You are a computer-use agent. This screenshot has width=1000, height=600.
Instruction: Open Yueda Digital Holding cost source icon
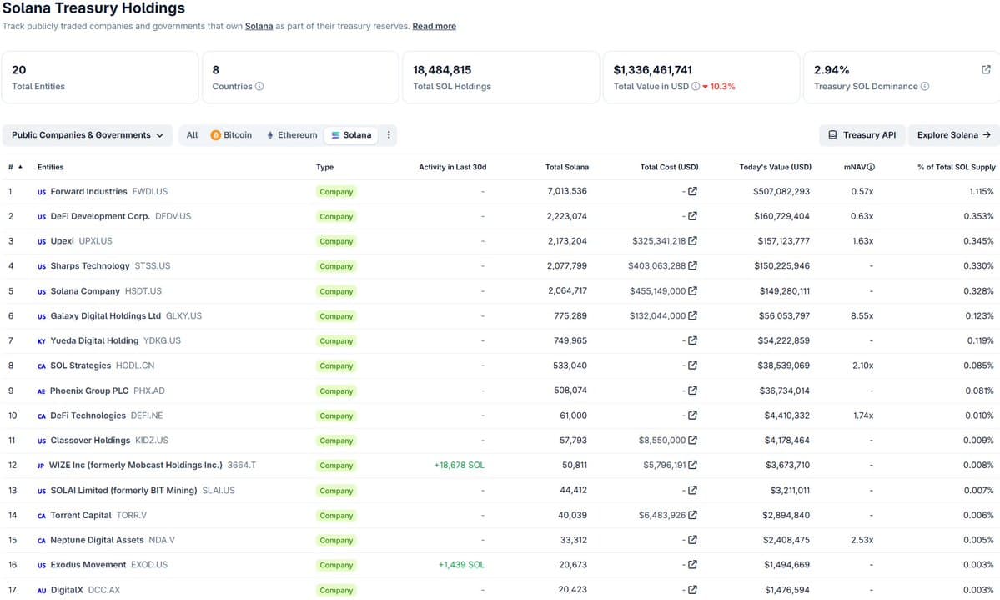[x=692, y=340]
